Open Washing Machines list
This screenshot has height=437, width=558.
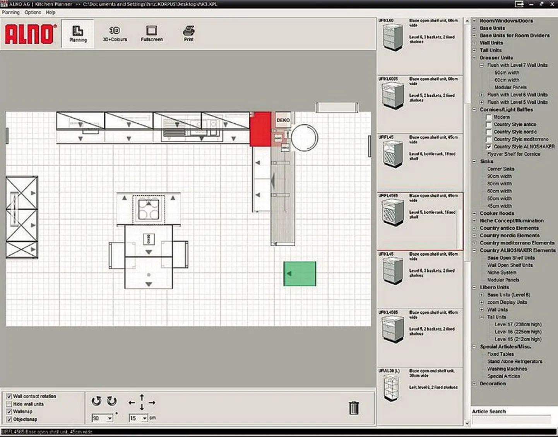(x=507, y=369)
